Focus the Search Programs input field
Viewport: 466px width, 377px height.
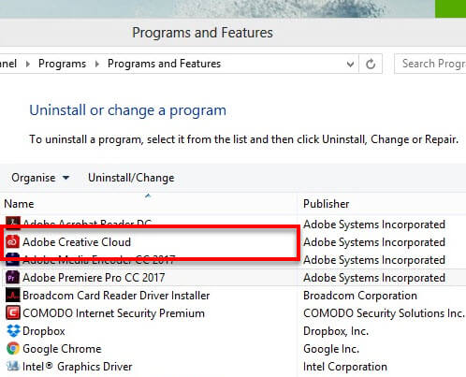(430, 64)
